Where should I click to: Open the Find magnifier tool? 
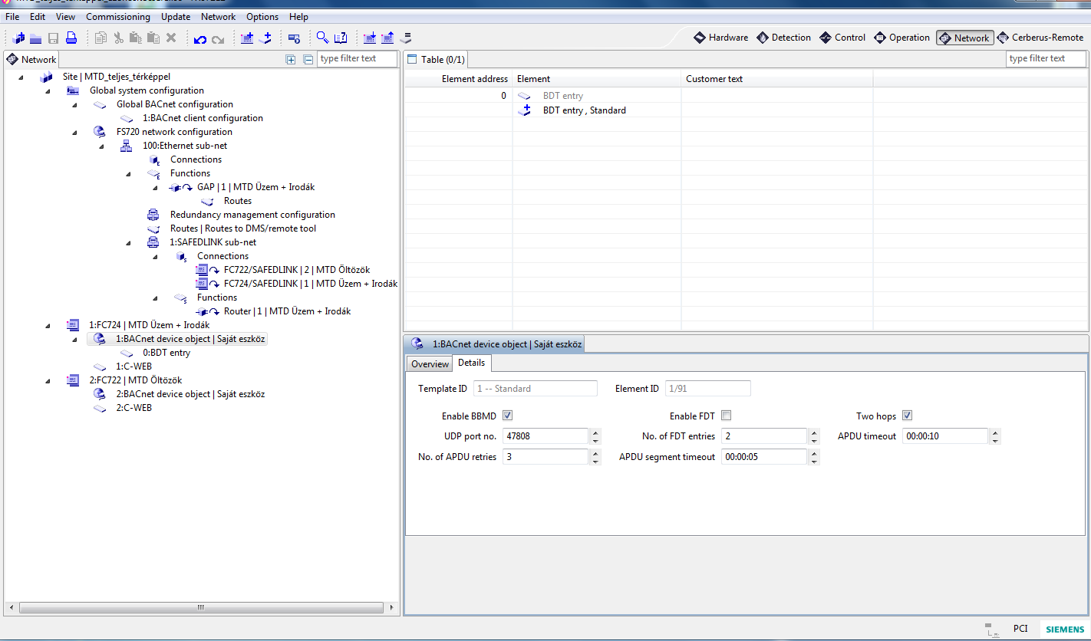pos(322,38)
